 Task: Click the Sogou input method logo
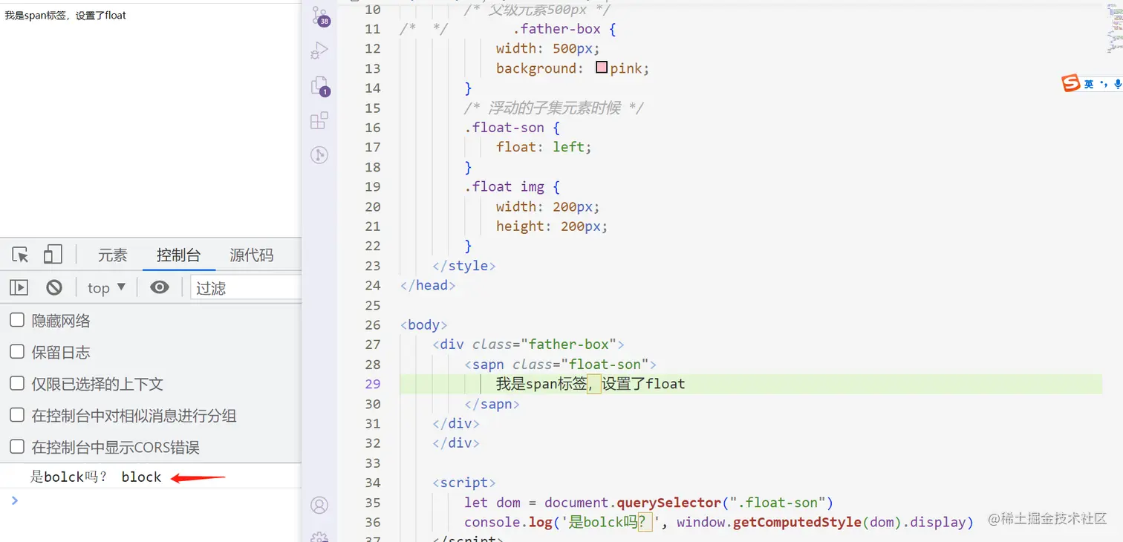click(x=1070, y=83)
